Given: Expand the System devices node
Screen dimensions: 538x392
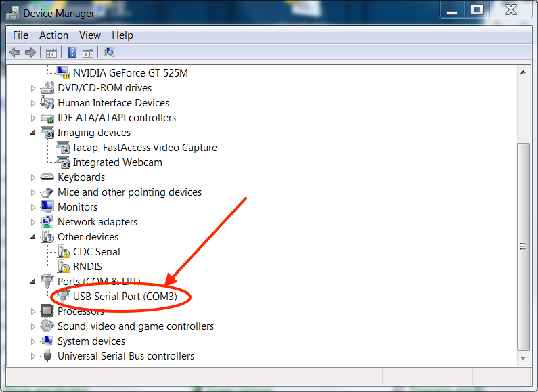Looking at the screenshot, I should pyautogui.click(x=33, y=341).
